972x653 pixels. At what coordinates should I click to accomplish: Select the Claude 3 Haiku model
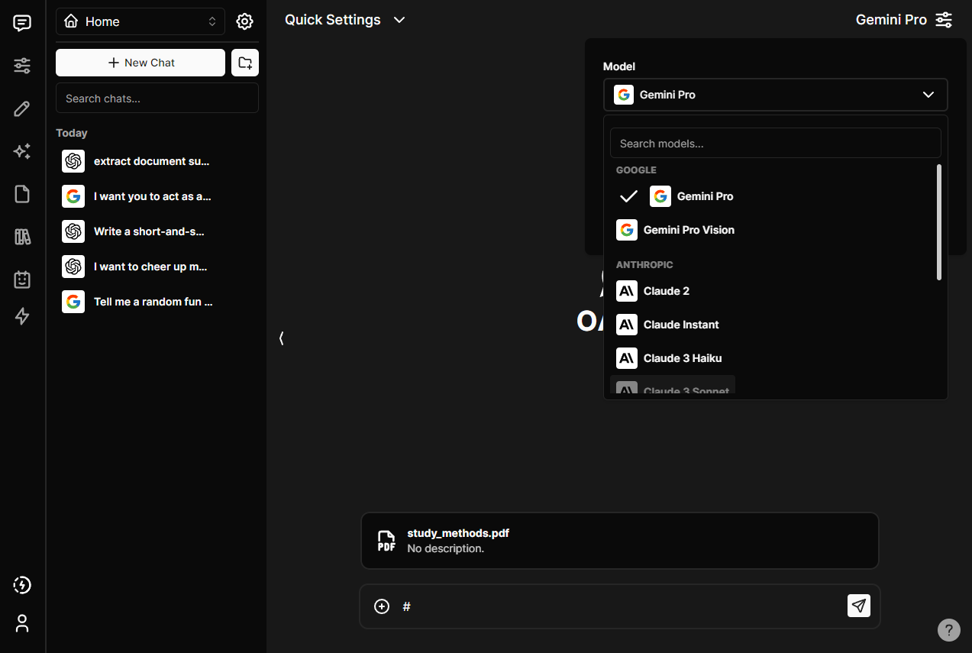click(773, 358)
